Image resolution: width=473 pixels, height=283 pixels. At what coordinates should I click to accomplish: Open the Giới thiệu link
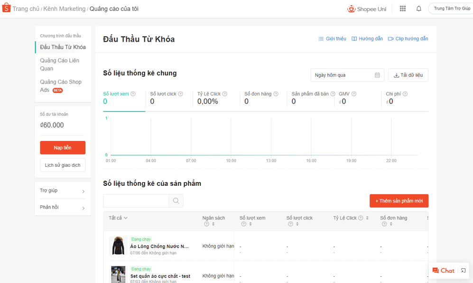point(332,38)
